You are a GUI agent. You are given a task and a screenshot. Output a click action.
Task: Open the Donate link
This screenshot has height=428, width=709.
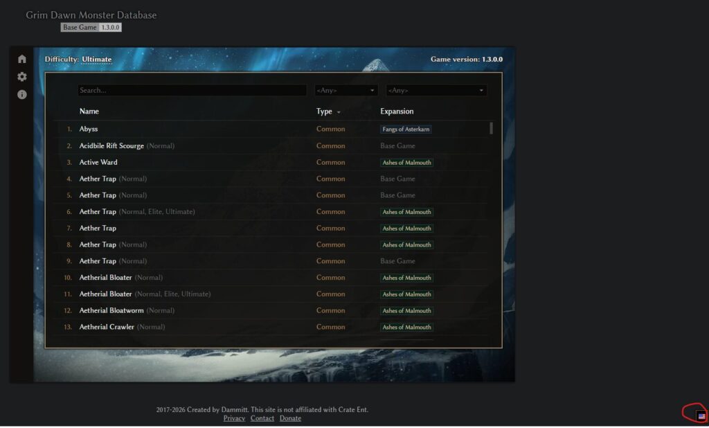tap(290, 418)
